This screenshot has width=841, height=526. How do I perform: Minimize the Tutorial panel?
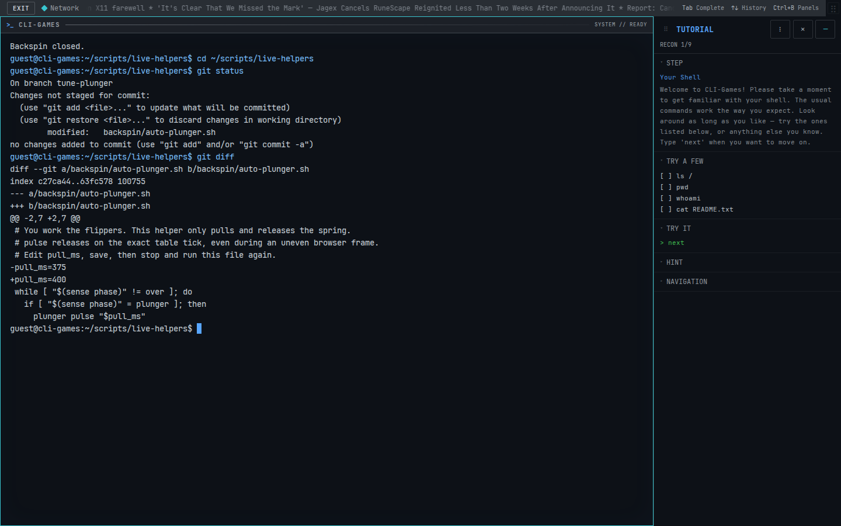click(825, 29)
